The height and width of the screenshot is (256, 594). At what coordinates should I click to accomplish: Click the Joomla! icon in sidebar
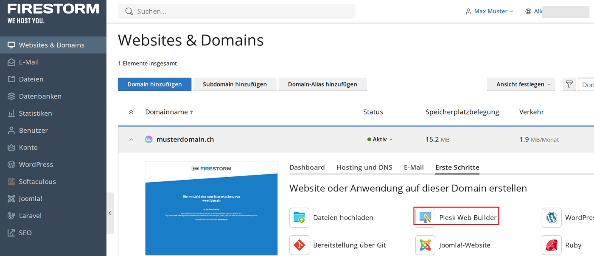click(11, 198)
